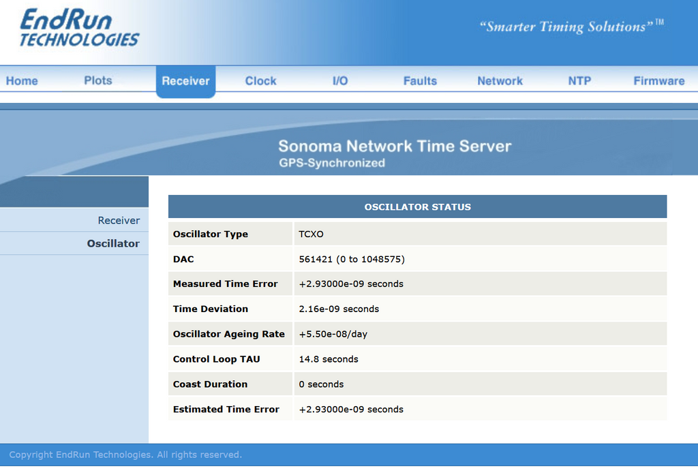
Task: View the Faults tab
Action: pos(420,81)
